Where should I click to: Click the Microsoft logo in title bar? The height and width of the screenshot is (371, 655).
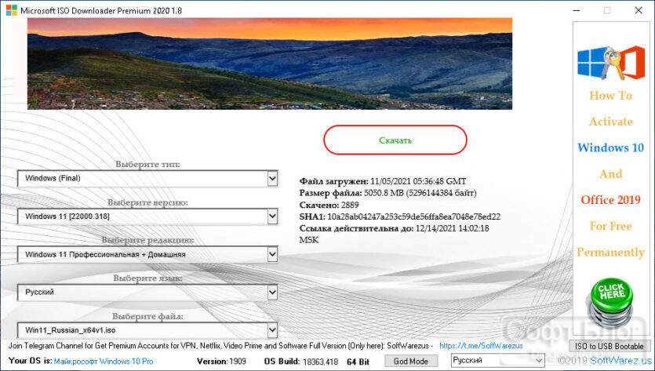pyautogui.click(x=11, y=10)
